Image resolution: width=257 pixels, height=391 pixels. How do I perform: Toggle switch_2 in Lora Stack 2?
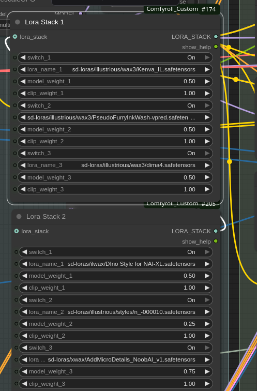tap(116, 300)
